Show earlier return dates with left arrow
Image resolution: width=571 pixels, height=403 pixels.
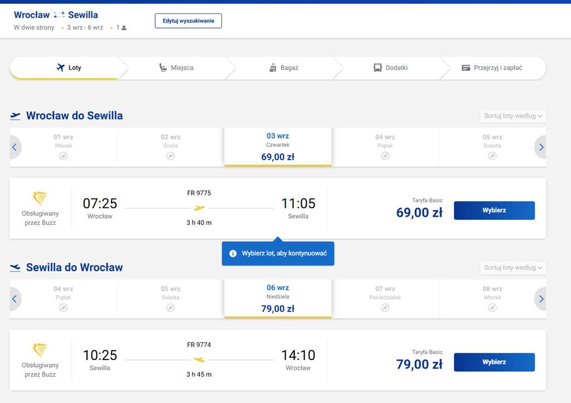pyautogui.click(x=14, y=299)
